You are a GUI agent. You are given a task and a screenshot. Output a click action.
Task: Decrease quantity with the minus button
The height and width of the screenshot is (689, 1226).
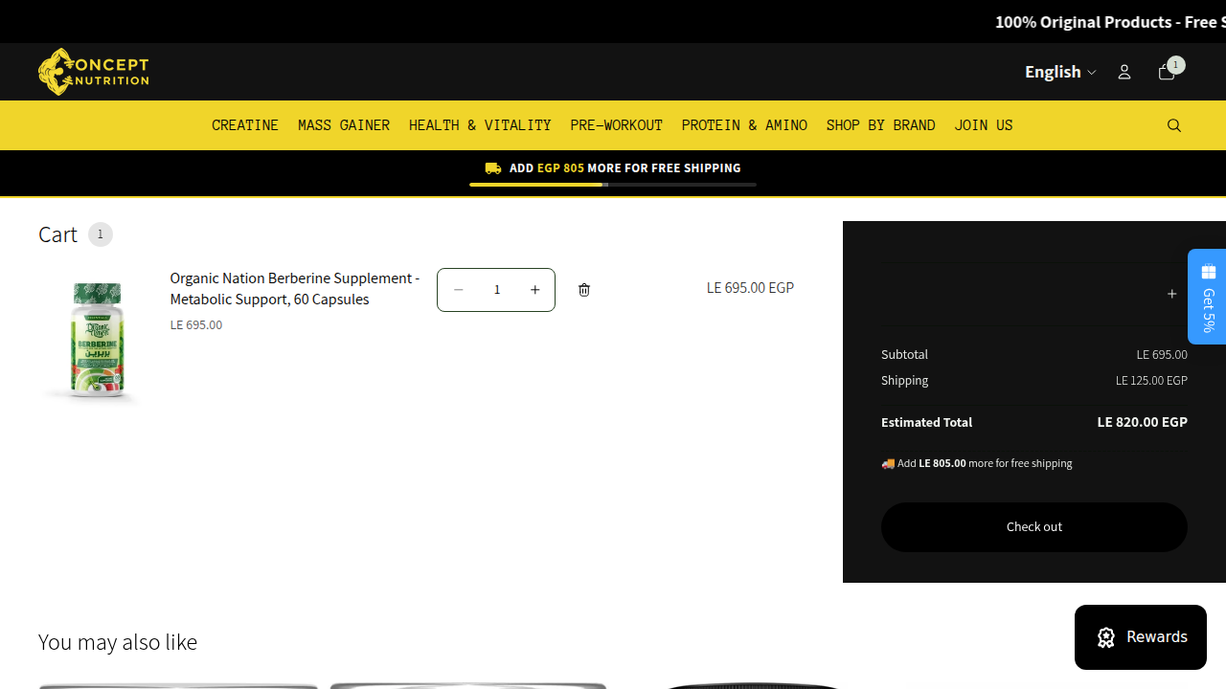(x=458, y=290)
